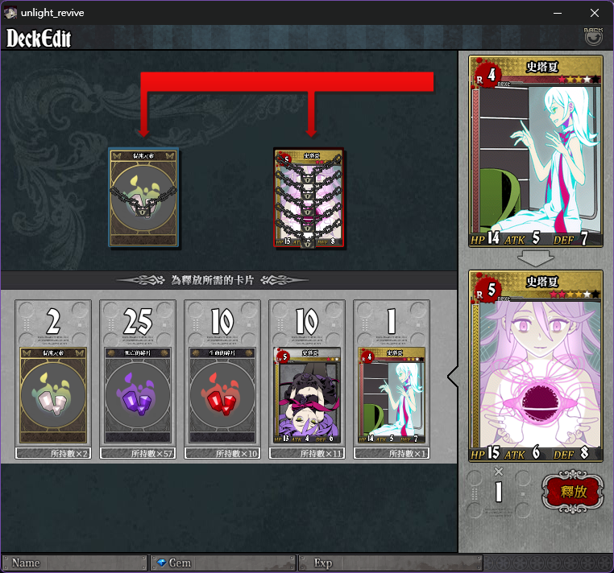Click the large level 5 史塔夏 result card
The height and width of the screenshot is (573, 614).
point(536,365)
